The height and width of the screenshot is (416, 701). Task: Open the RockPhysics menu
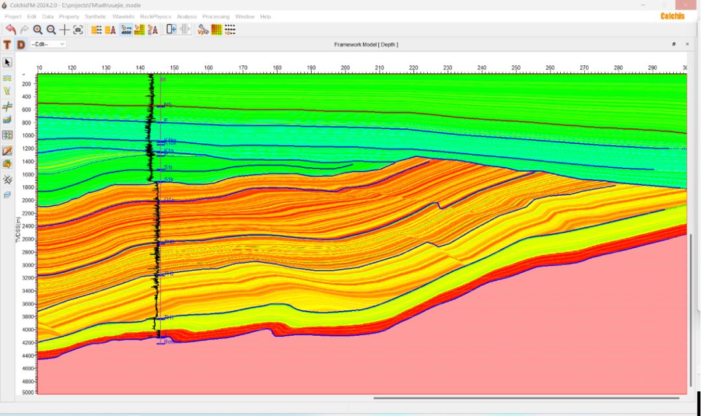pyautogui.click(x=155, y=16)
